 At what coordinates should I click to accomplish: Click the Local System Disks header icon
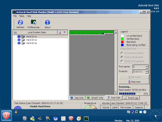click(15, 32)
